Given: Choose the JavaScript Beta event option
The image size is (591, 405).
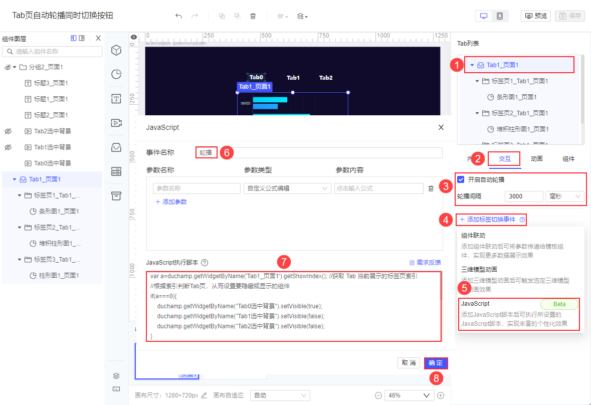Looking at the screenshot, I should tap(519, 314).
